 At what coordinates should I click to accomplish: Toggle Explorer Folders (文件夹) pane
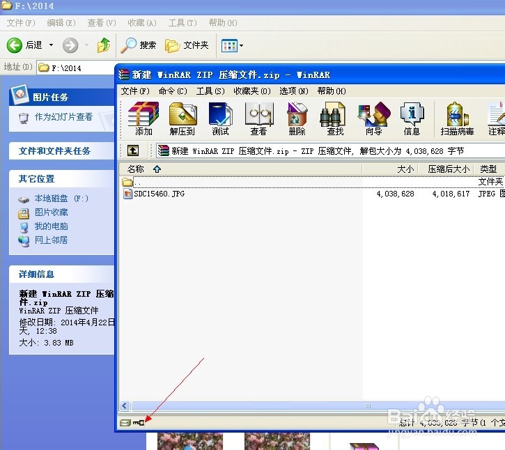(x=187, y=45)
